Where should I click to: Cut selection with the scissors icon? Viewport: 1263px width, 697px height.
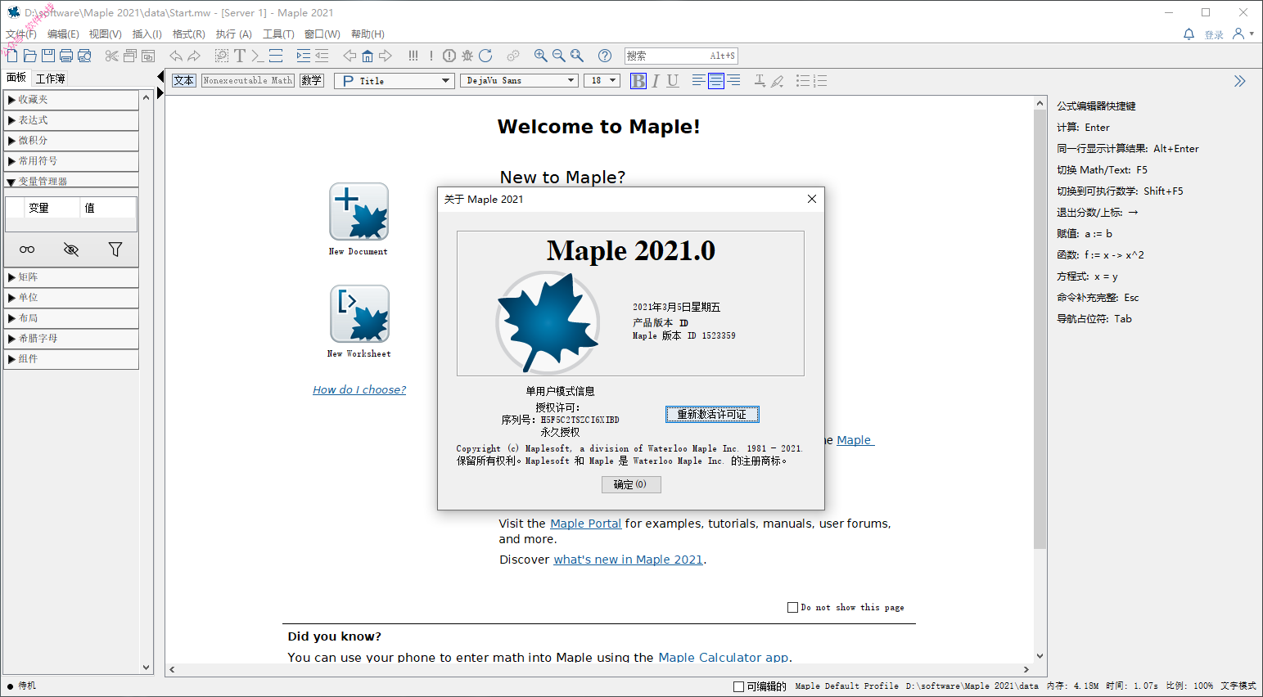coord(112,56)
